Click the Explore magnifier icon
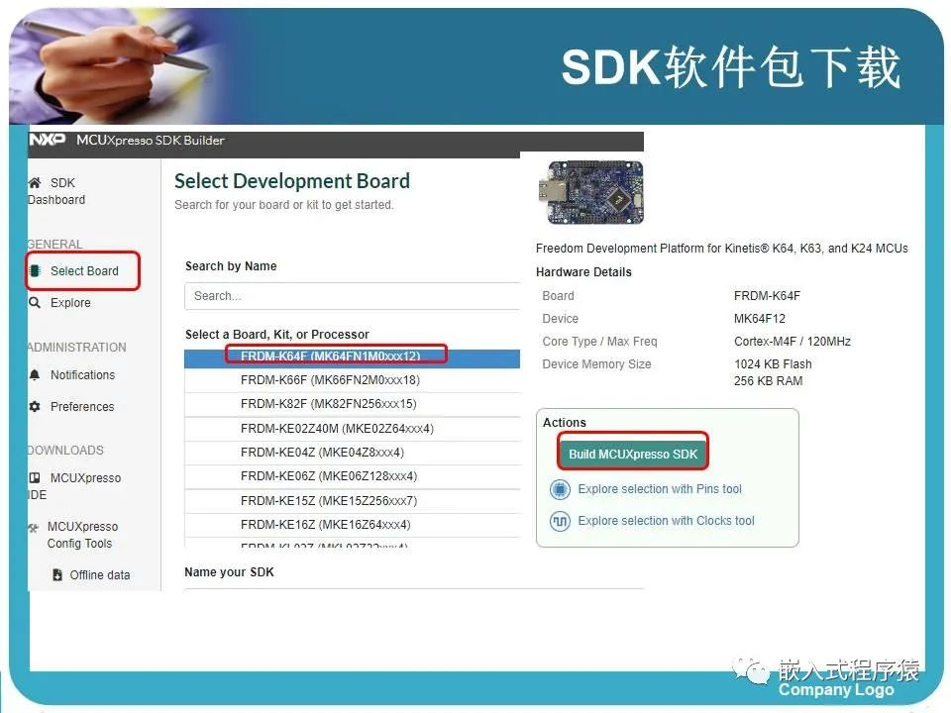This screenshot has width=951, height=713. 35,303
